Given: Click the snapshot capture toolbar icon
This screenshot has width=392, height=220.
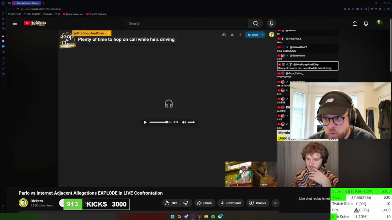Looking at the screenshot, I should 353,9.
